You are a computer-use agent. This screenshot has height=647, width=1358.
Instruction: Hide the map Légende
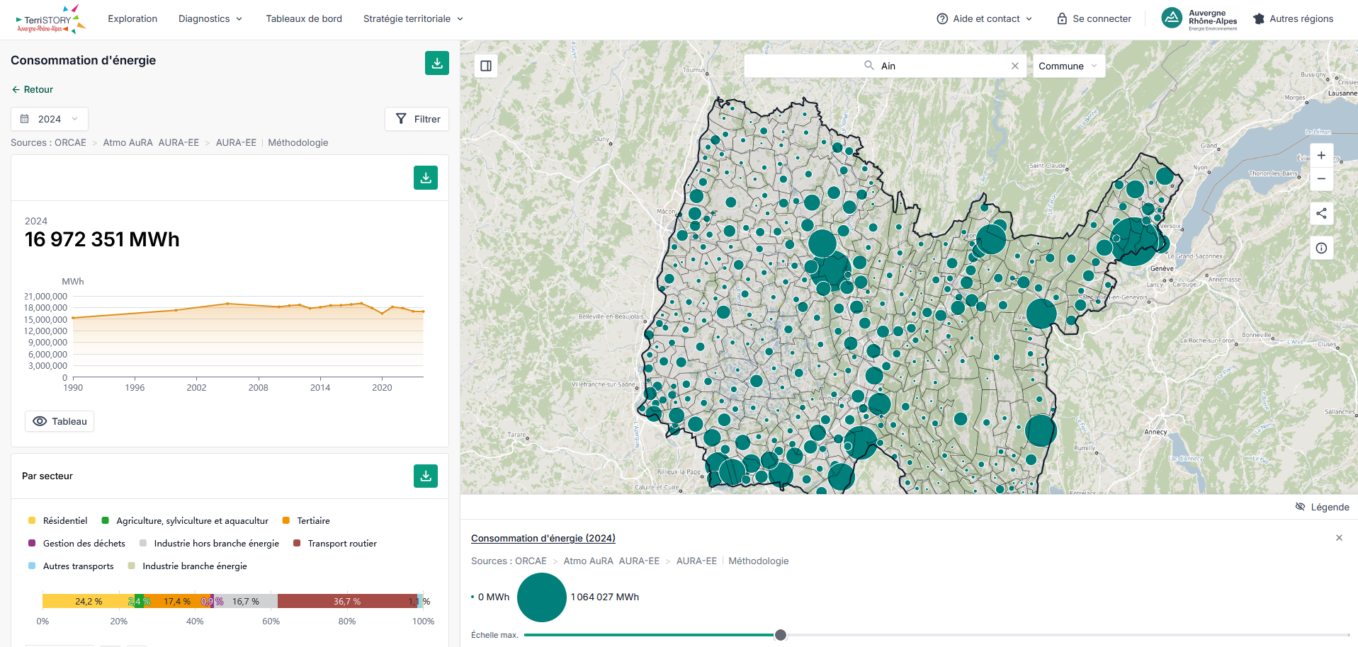(x=1322, y=507)
